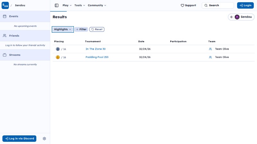This screenshot has height=144, width=257.
Task: Click the Date column header
Action: pos(141,42)
